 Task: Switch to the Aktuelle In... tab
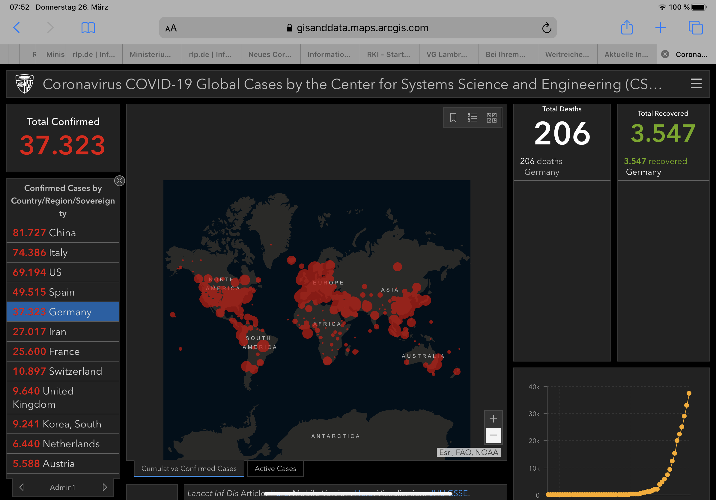(627, 54)
